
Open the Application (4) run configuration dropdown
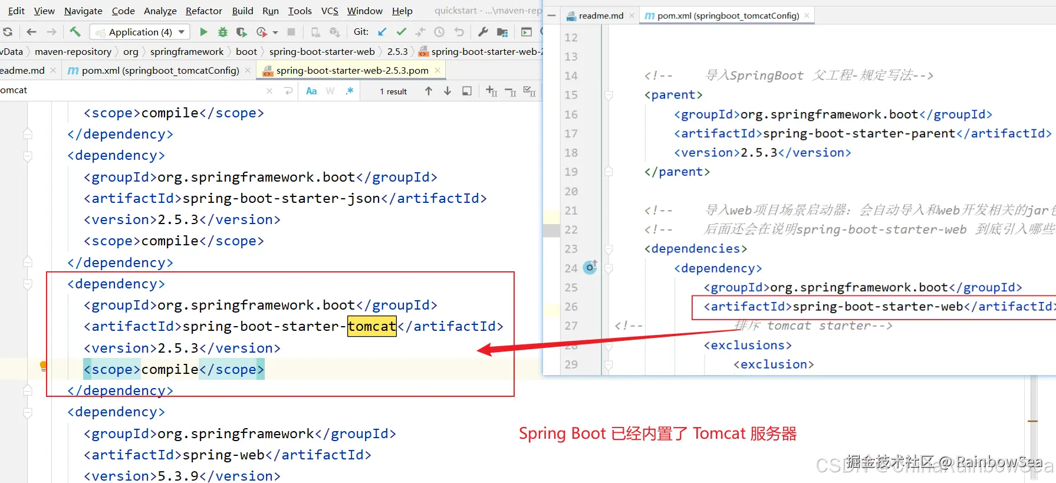pos(139,32)
